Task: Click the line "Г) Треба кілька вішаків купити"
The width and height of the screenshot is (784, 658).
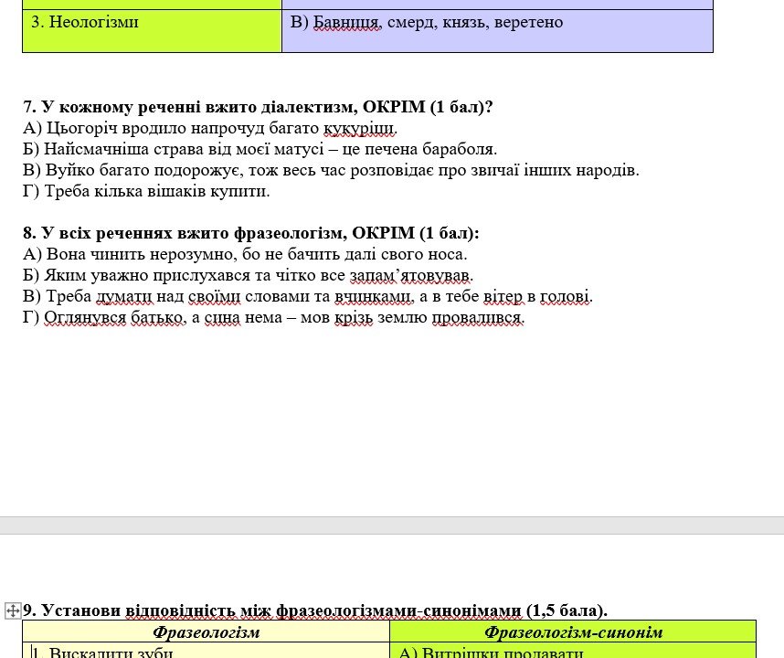Action: coord(146,191)
